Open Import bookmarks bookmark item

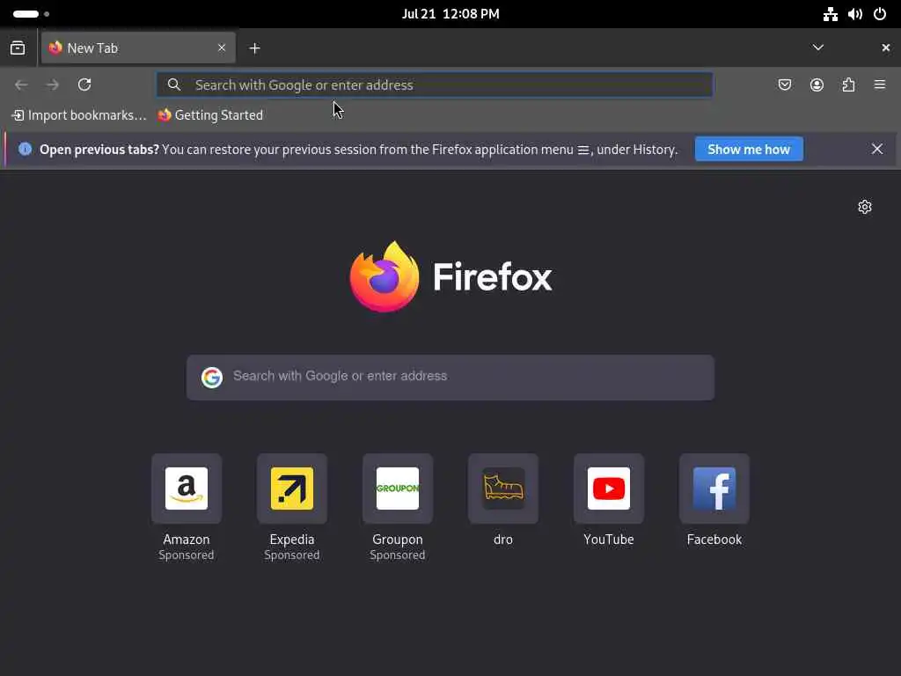(x=79, y=115)
